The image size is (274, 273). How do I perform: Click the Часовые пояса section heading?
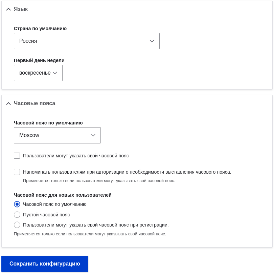[35, 103]
